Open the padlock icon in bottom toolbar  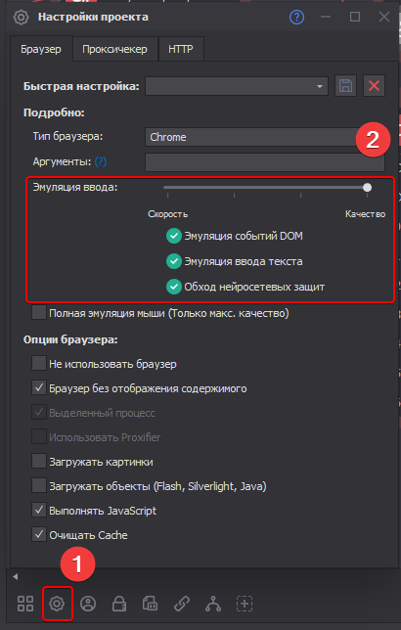tap(119, 604)
